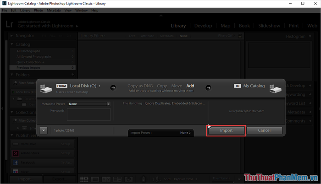The image size is (321, 184).
Task: Click the TO My Catalog destination
Action: pyautogui.click(x=249, y=86)
